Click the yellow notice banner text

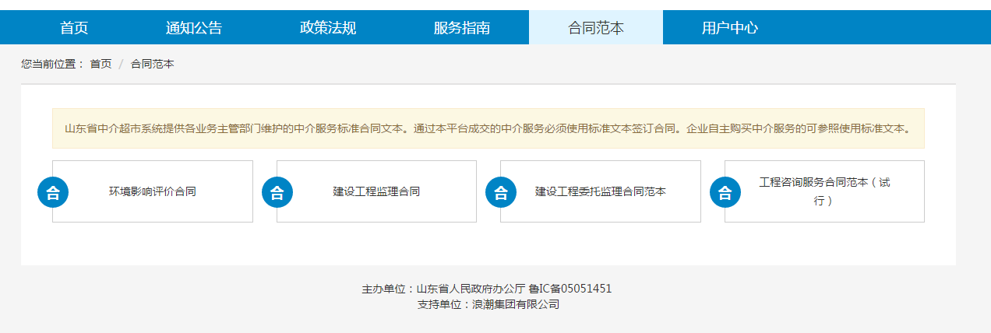tap(488, 128)
